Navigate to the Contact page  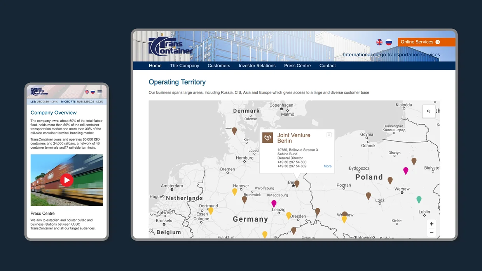[x=327, y=66]
